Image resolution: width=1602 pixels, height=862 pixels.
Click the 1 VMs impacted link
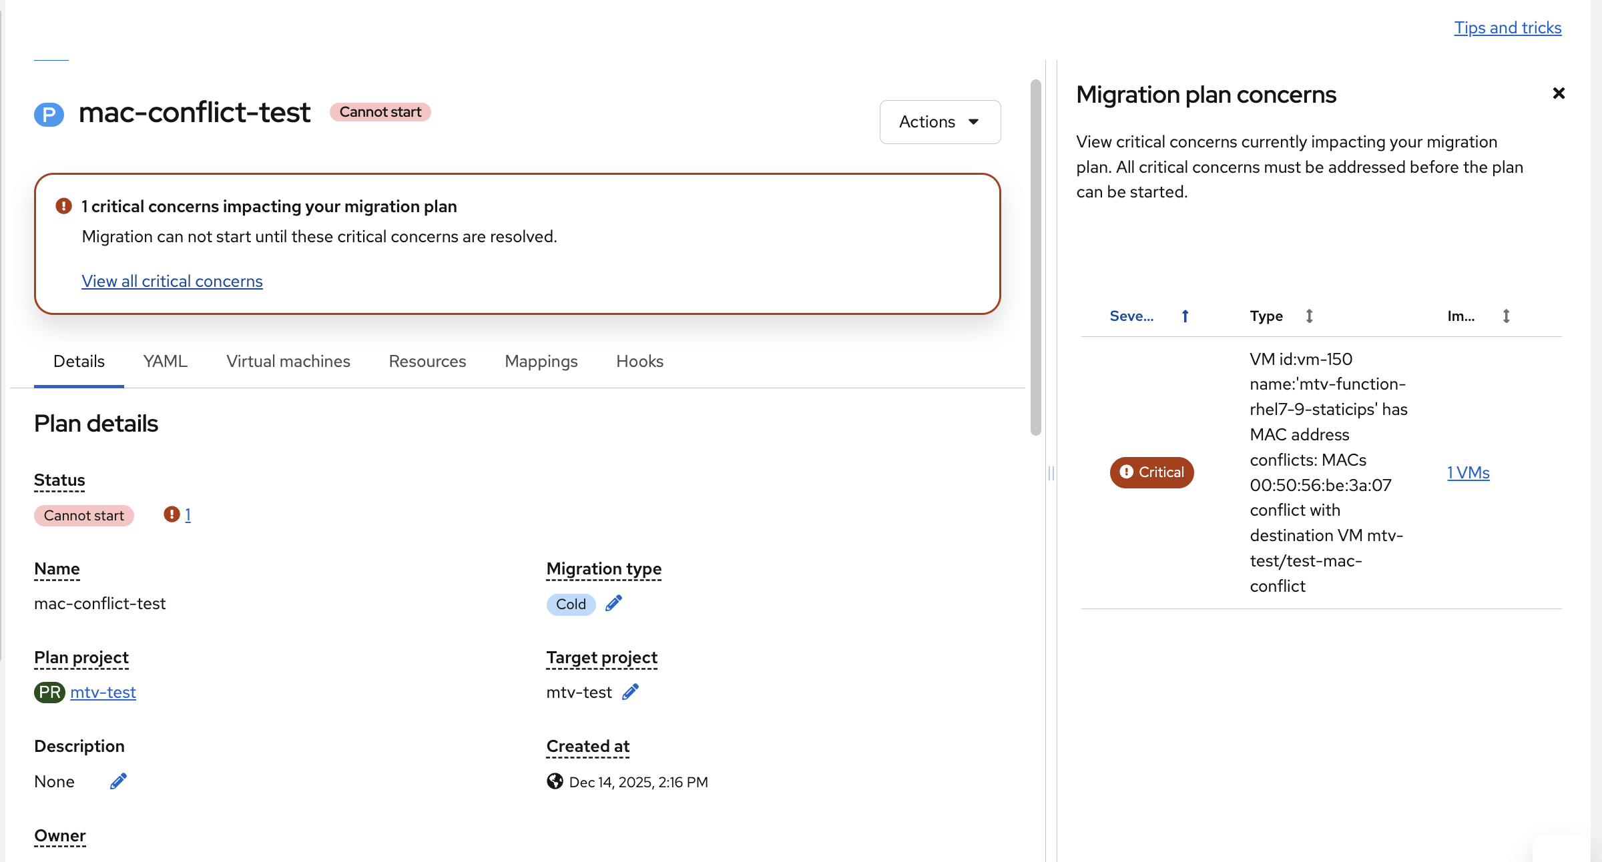1468,473
